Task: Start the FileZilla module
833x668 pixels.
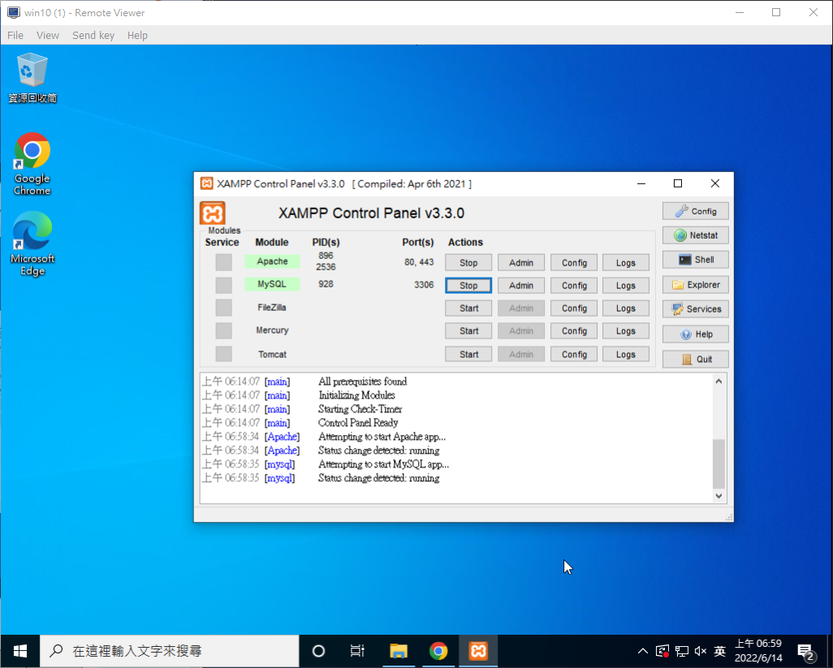Action: pyautogui.click(x=468, y=308)
